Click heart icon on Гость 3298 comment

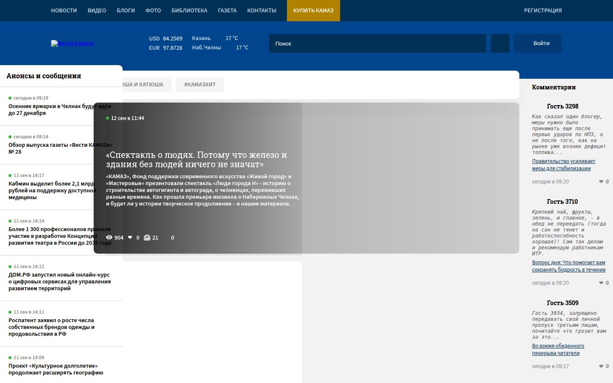pyautogui.click(x=601, y=182)
